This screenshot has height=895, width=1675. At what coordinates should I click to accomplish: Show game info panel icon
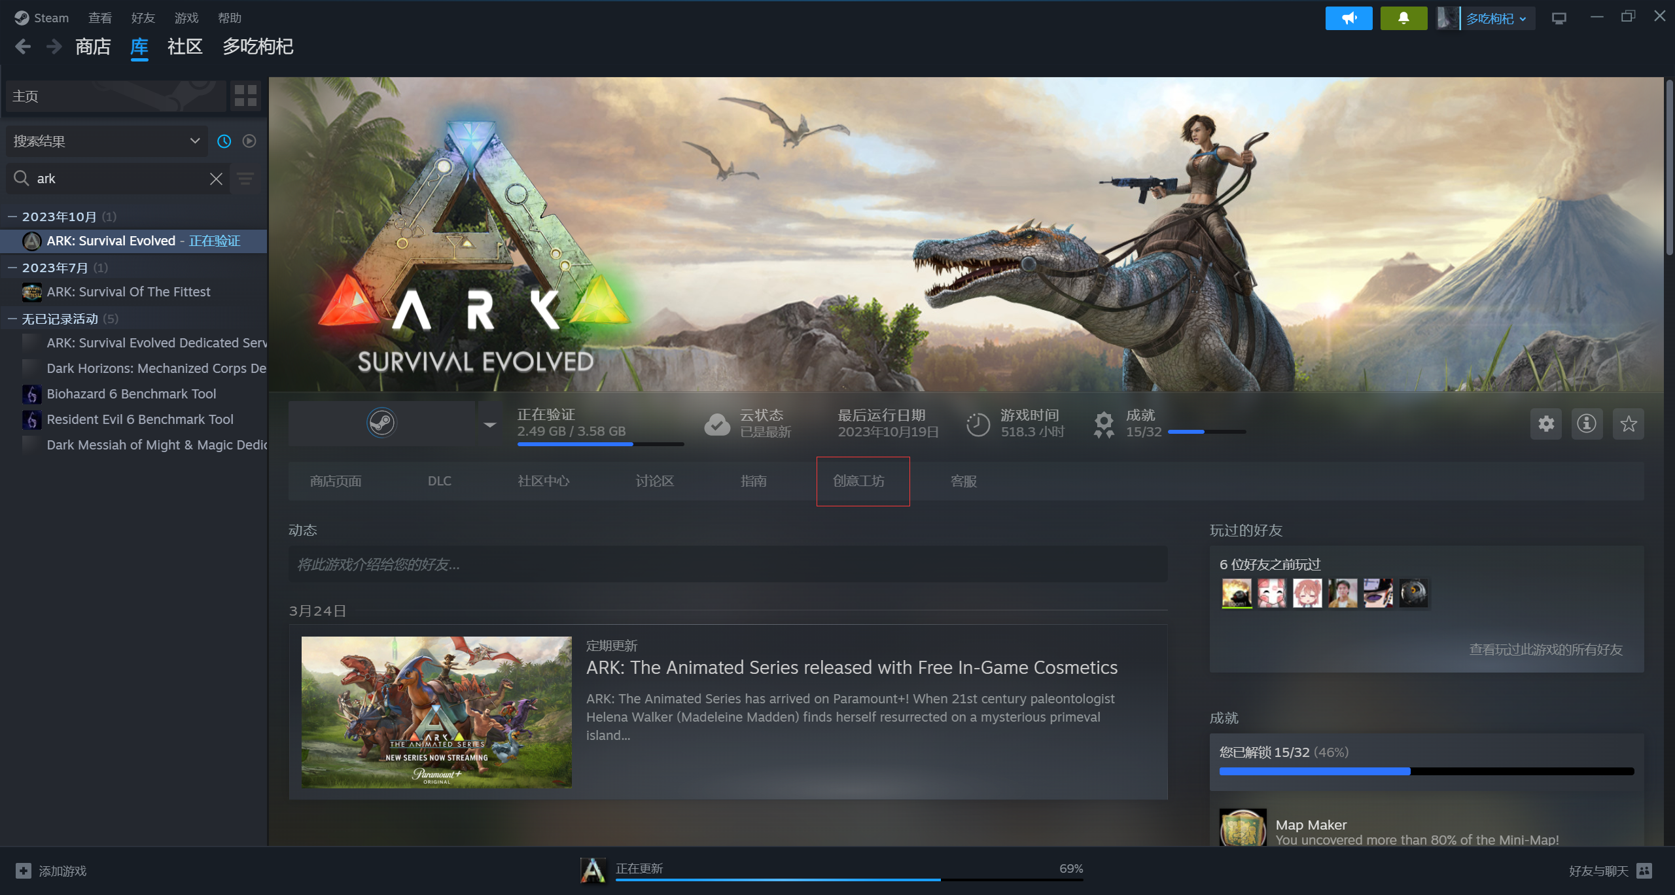point(1587,424)
